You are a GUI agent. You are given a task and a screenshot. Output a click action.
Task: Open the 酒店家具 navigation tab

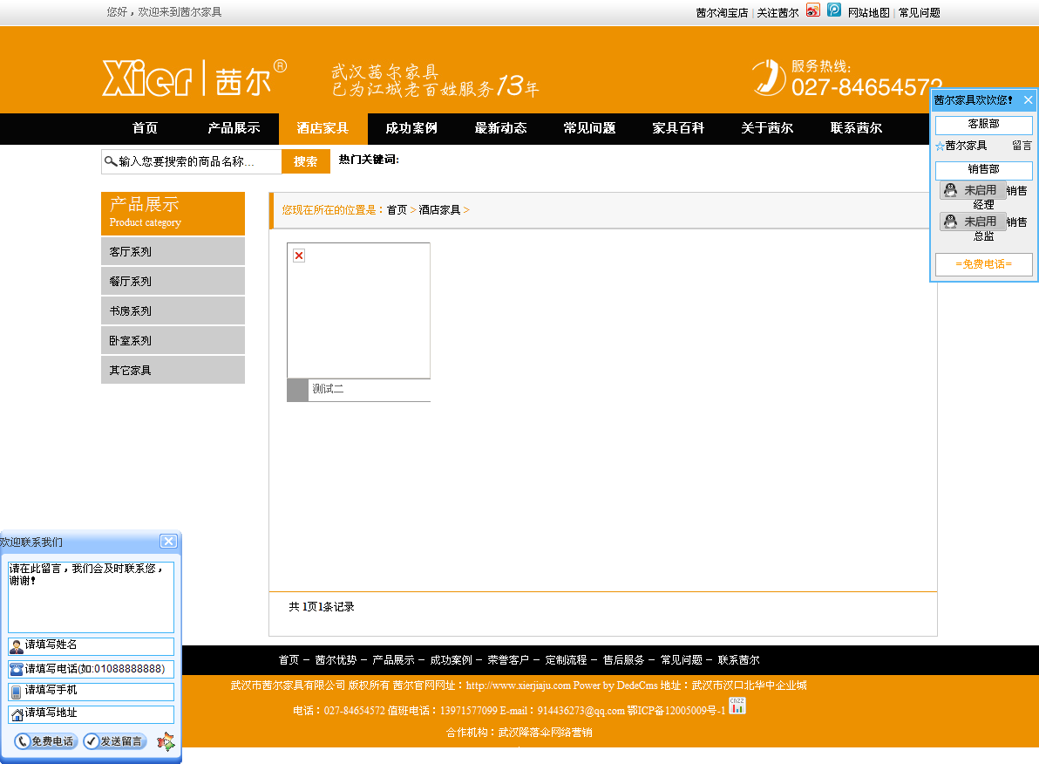323,128
